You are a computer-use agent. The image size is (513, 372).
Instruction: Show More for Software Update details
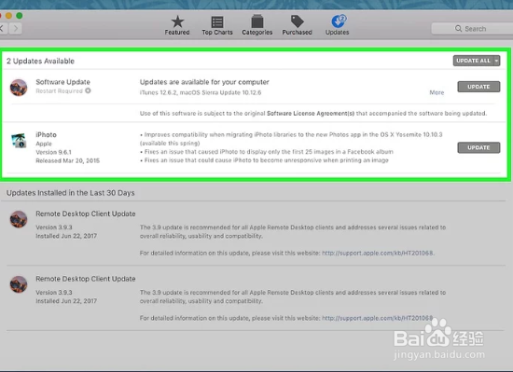437,92
